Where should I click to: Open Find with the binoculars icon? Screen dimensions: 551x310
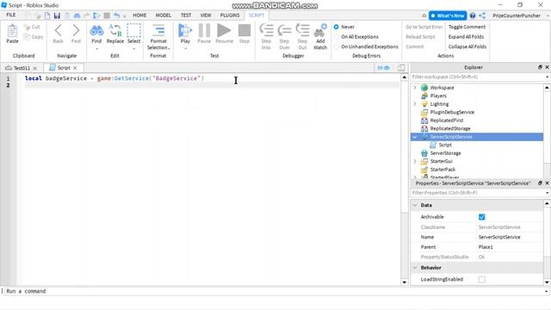[96, 31]
